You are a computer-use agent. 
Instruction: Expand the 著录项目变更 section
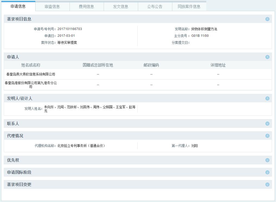267,185
